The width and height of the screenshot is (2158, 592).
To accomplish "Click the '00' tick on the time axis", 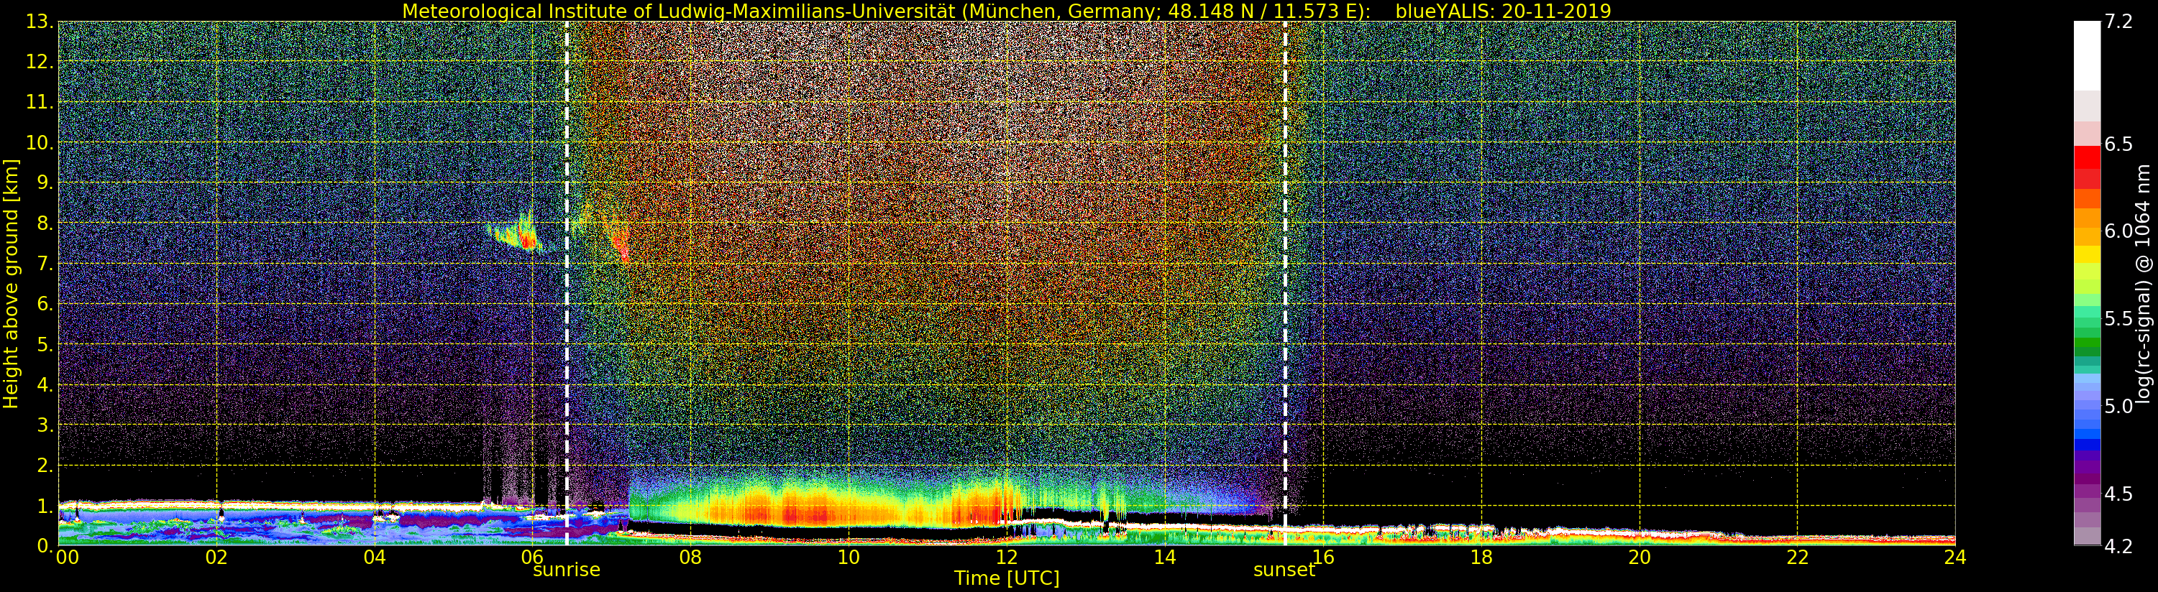I will tap(67, 557).
